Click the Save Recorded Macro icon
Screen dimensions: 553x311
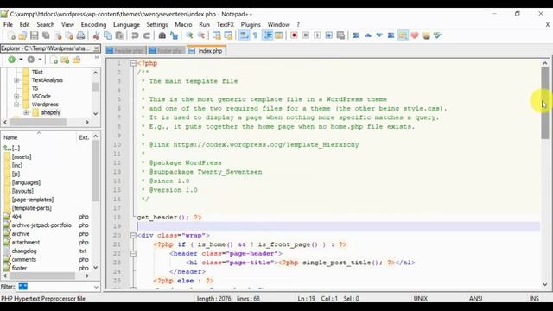point(340,35)
